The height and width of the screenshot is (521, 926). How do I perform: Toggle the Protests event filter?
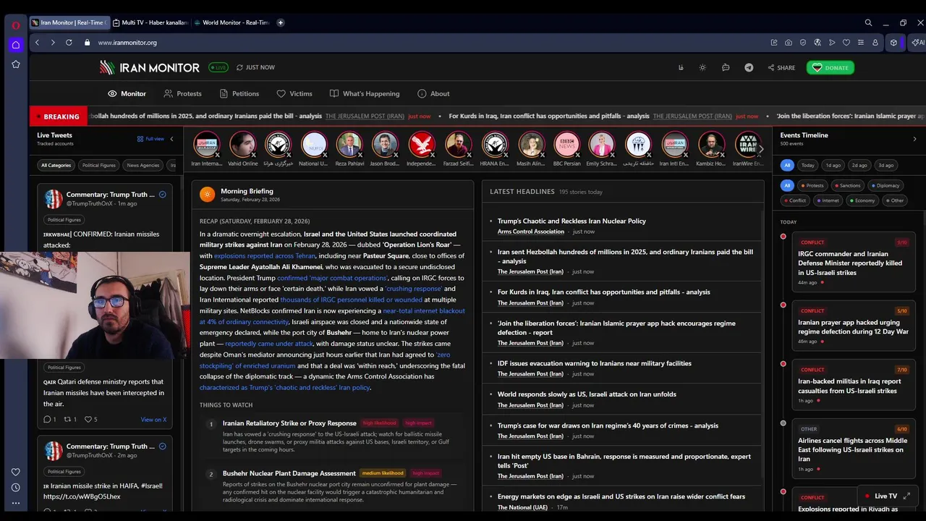click(812, 185)
